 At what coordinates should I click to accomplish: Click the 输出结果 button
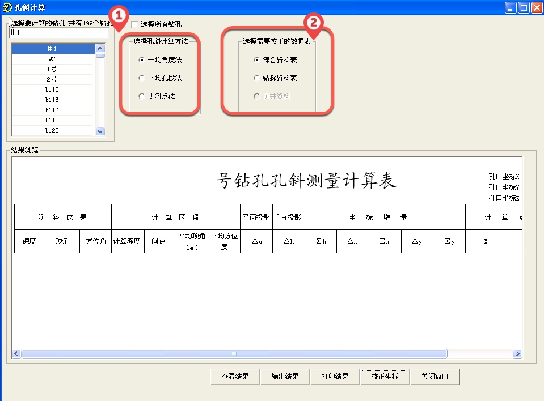coord(285,377)
